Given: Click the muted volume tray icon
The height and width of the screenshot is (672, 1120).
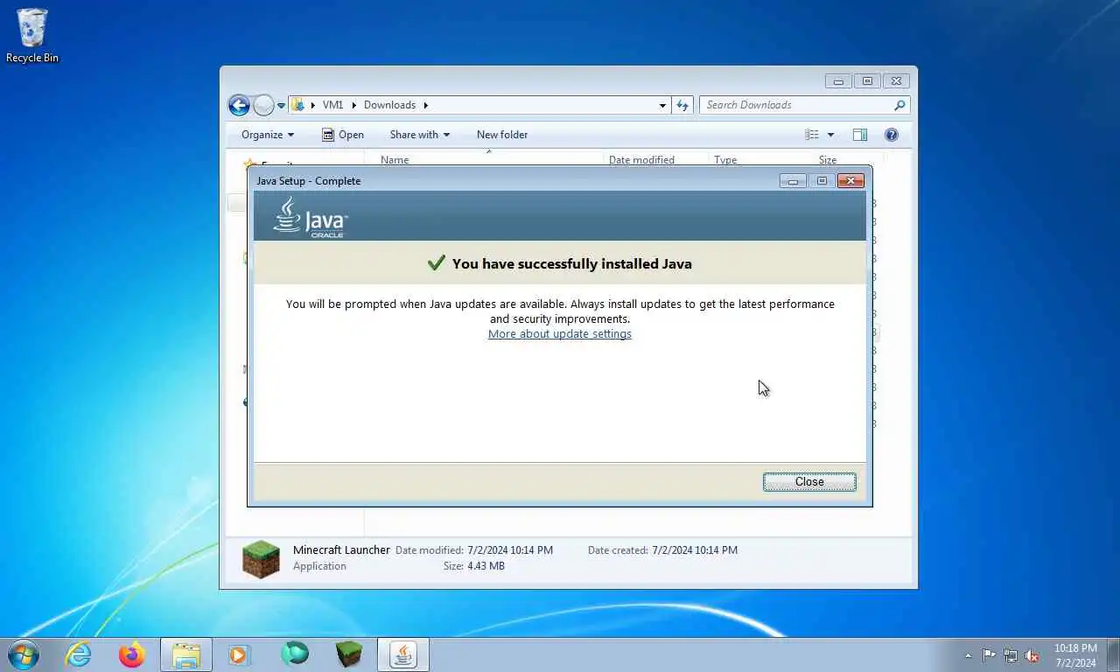Looking at the screenshot, I should [x=1032, y=655].
